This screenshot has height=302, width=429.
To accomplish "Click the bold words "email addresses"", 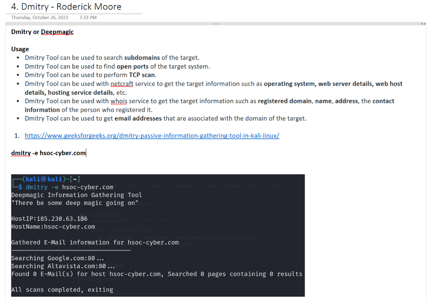I will tap(138, 118).
